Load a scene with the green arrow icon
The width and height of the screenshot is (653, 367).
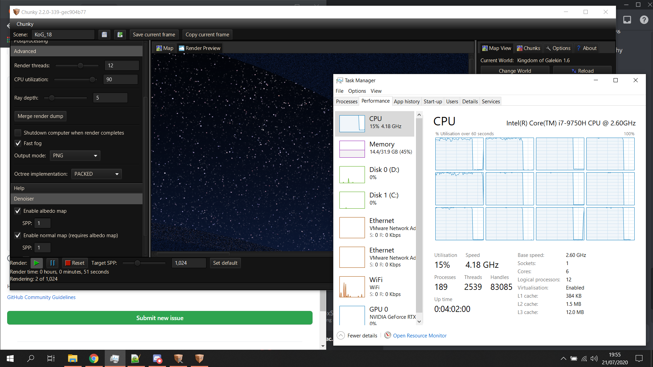(120, 34)
